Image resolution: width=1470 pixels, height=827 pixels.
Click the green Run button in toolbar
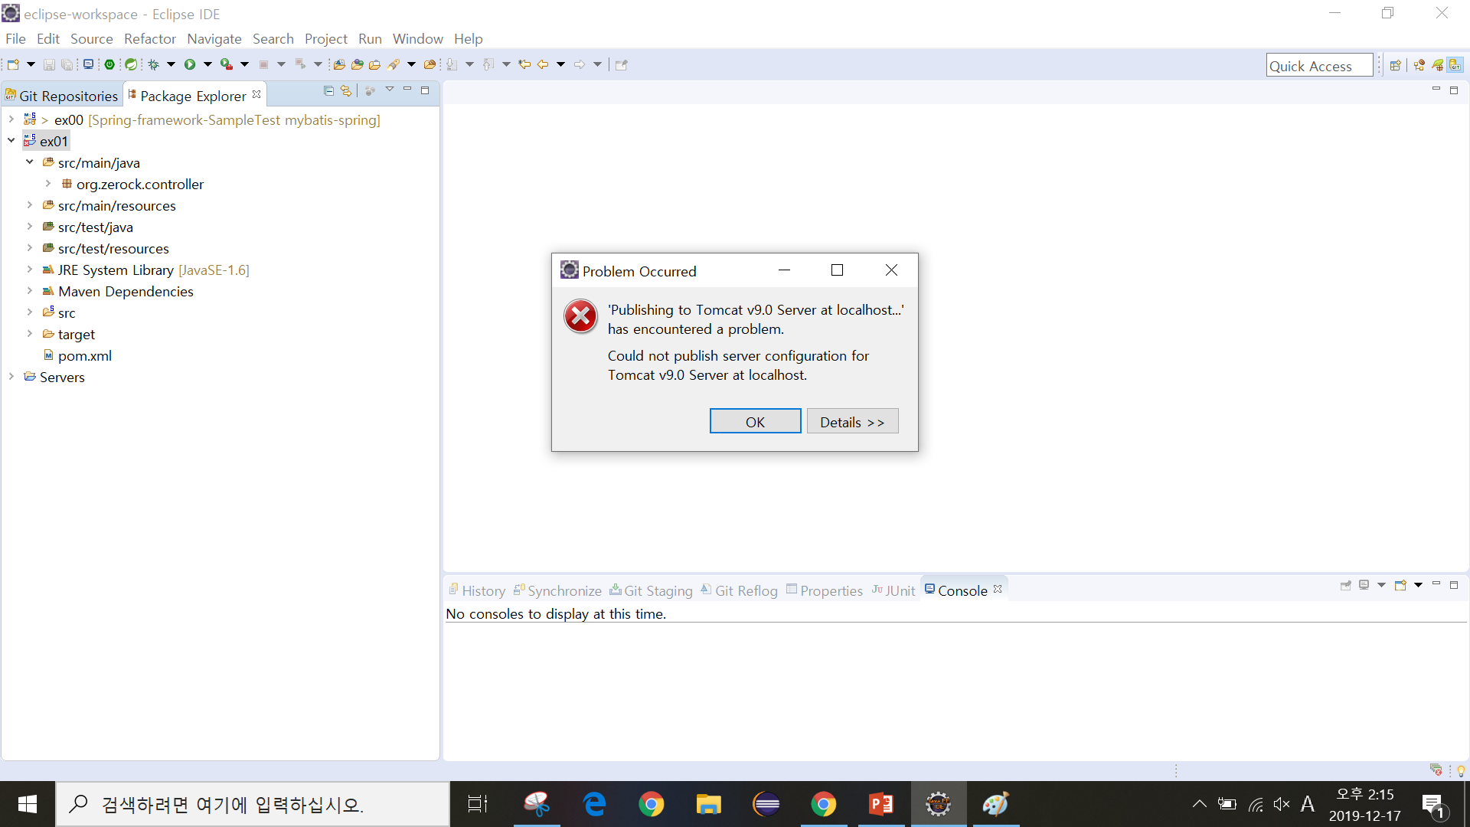tap(190, 64)
